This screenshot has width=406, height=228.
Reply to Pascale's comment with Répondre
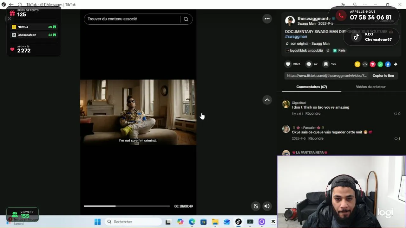[x=316, y=138]
